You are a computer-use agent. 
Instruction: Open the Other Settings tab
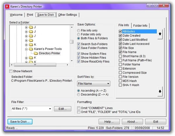tap(68, 15)
